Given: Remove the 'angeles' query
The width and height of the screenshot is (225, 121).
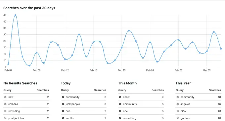Looking at the screenshot, I should 177,104.
